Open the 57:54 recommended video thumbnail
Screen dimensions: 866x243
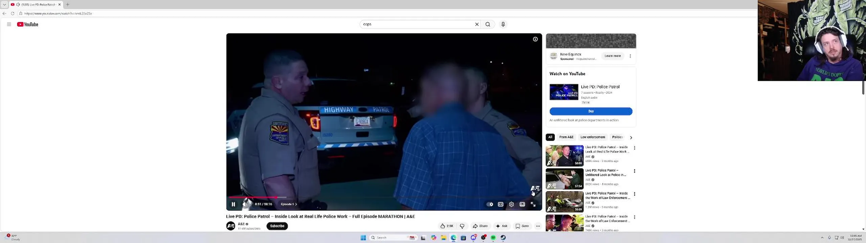click(x=565, y=179)
